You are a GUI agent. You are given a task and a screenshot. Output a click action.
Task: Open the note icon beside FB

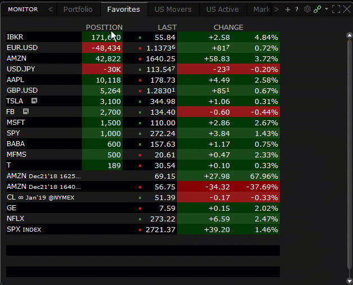point(25,112)
